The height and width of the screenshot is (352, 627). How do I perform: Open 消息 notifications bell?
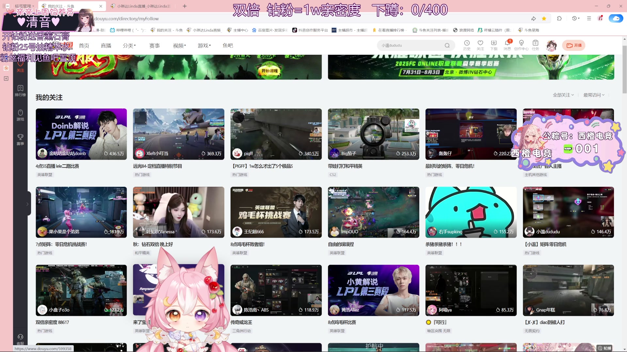tap(507, 45)
